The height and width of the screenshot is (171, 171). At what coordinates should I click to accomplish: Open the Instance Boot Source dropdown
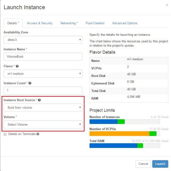tap(43, 108)
